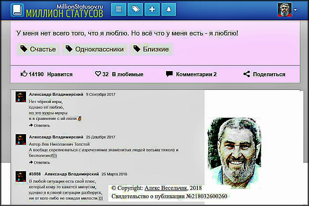Open the Алекс Весельчак copyright link

(x=166, y=188)
